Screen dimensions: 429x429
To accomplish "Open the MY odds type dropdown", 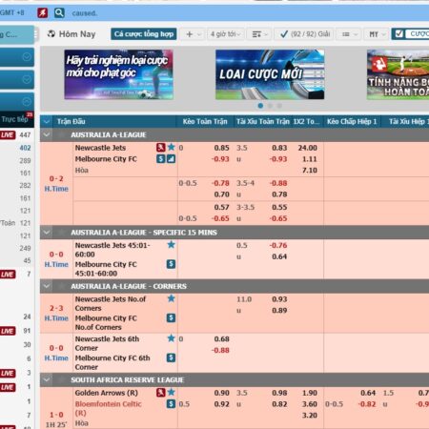I will point(377,34).
